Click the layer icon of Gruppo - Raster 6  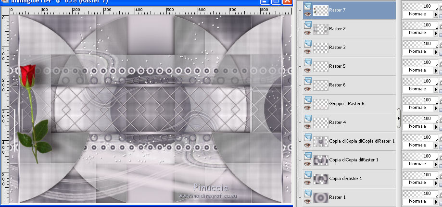coord(308,100)
